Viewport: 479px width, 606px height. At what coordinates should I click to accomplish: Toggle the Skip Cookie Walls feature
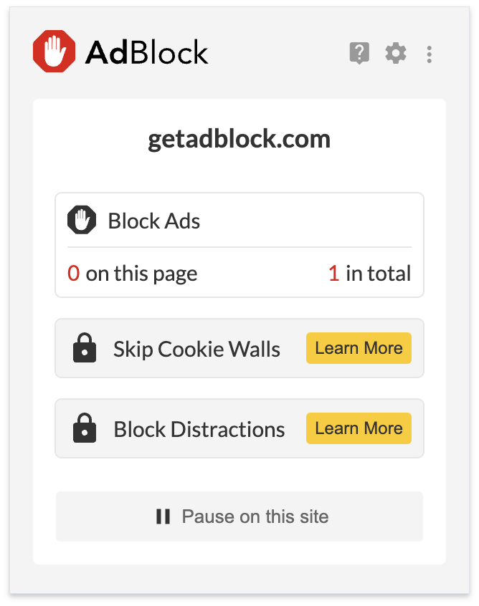click(x=196, y=349)
